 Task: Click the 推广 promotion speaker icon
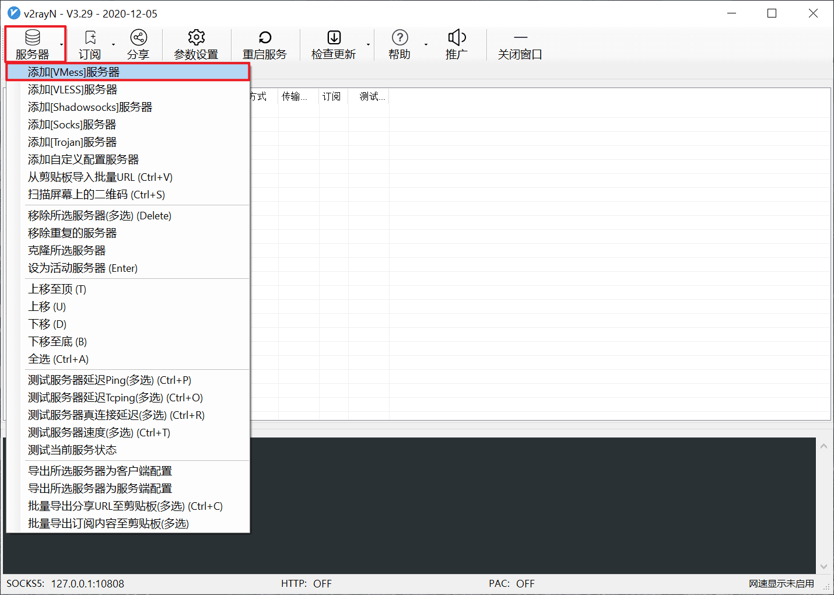coord(457,38)
